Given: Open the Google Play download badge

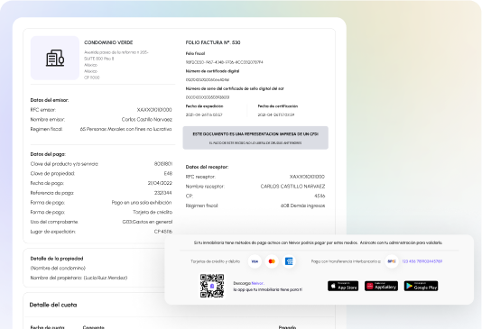Looking at the screenshot, I should [x=422, y=286].
